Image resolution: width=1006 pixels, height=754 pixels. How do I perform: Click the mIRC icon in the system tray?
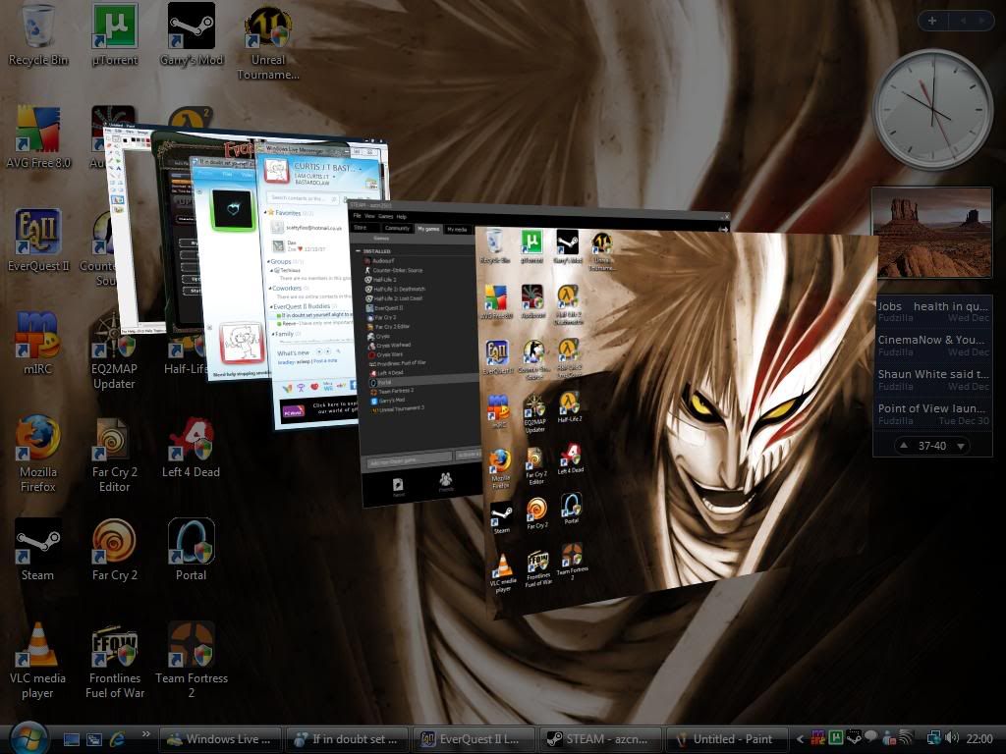pos(818,739)
